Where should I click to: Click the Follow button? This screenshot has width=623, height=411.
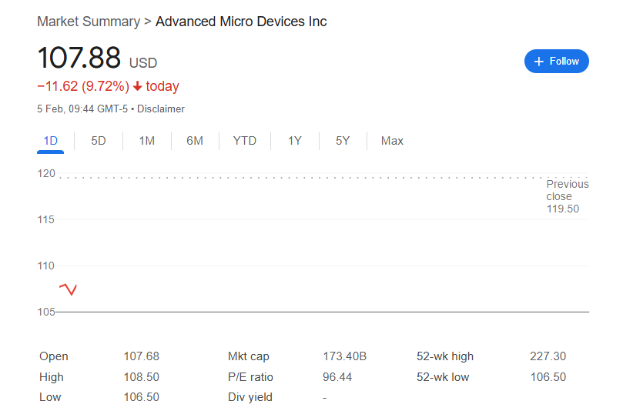(x=556, y=61)
